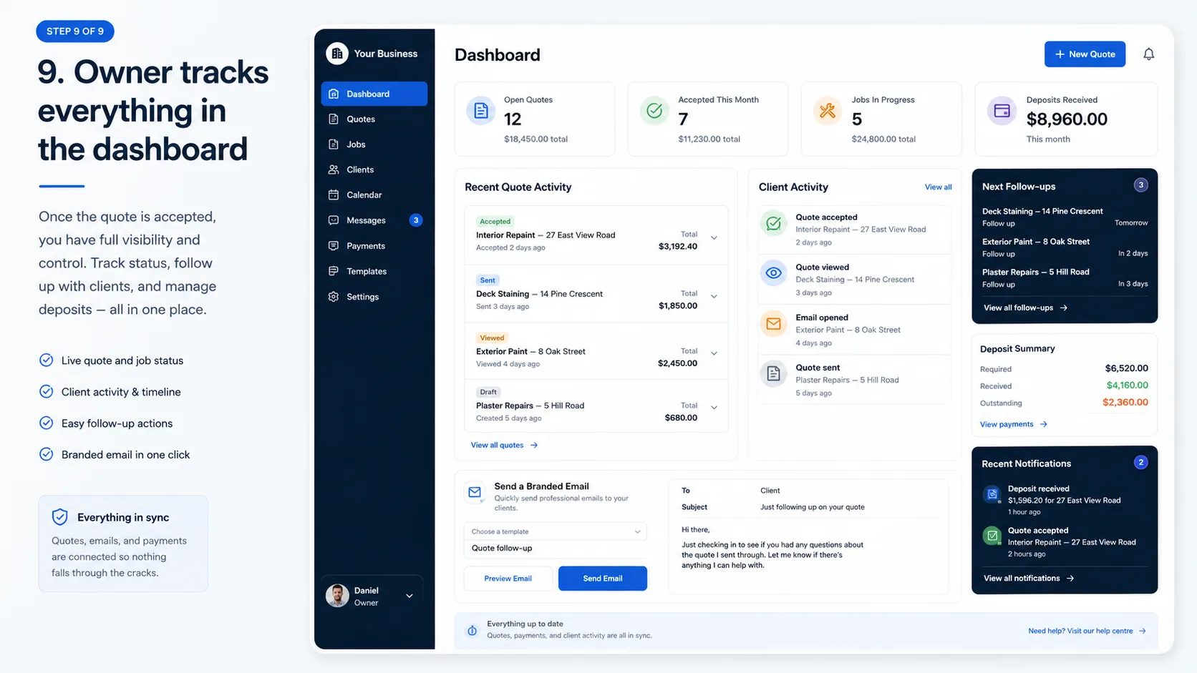Click the notification bell icon
Image resolution: width=1197 pixels, height=673 pixels.
point(1148,54)
